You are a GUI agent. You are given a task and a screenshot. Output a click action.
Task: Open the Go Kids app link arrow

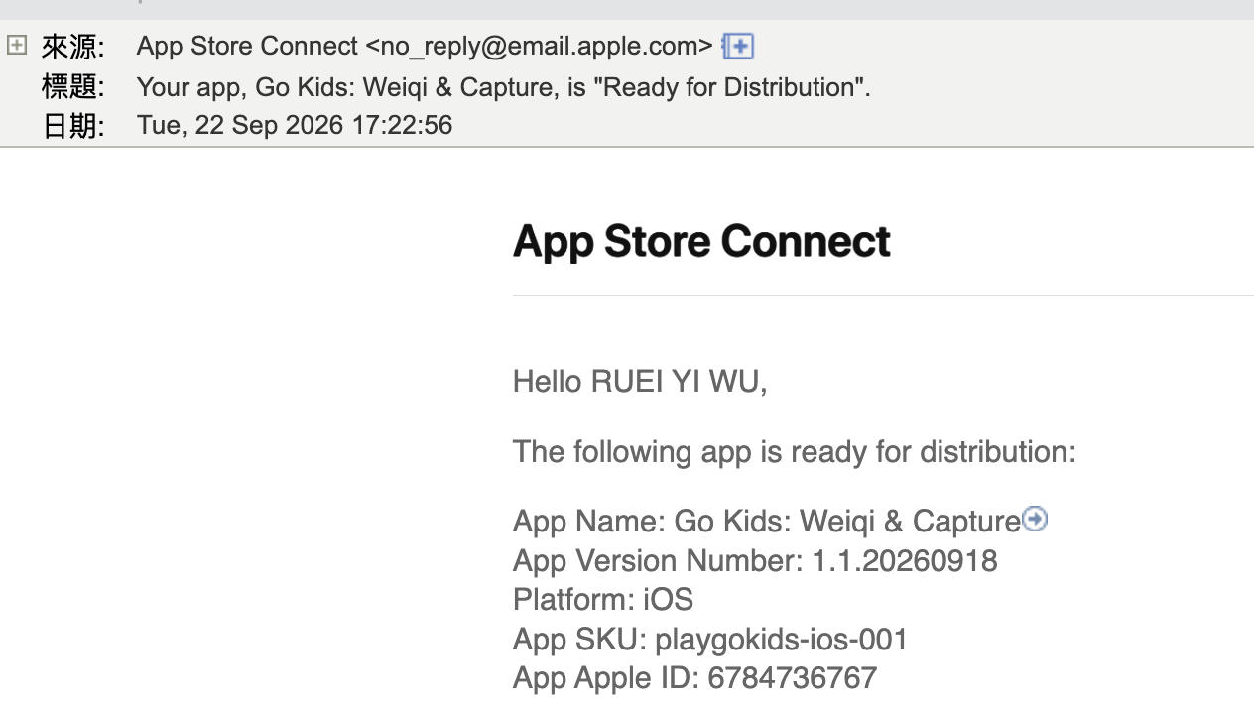click(1035, 519)
